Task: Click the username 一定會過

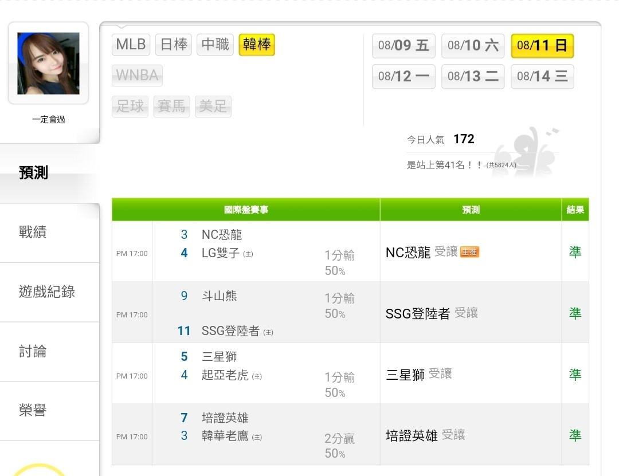Action: tap(49, 120)
